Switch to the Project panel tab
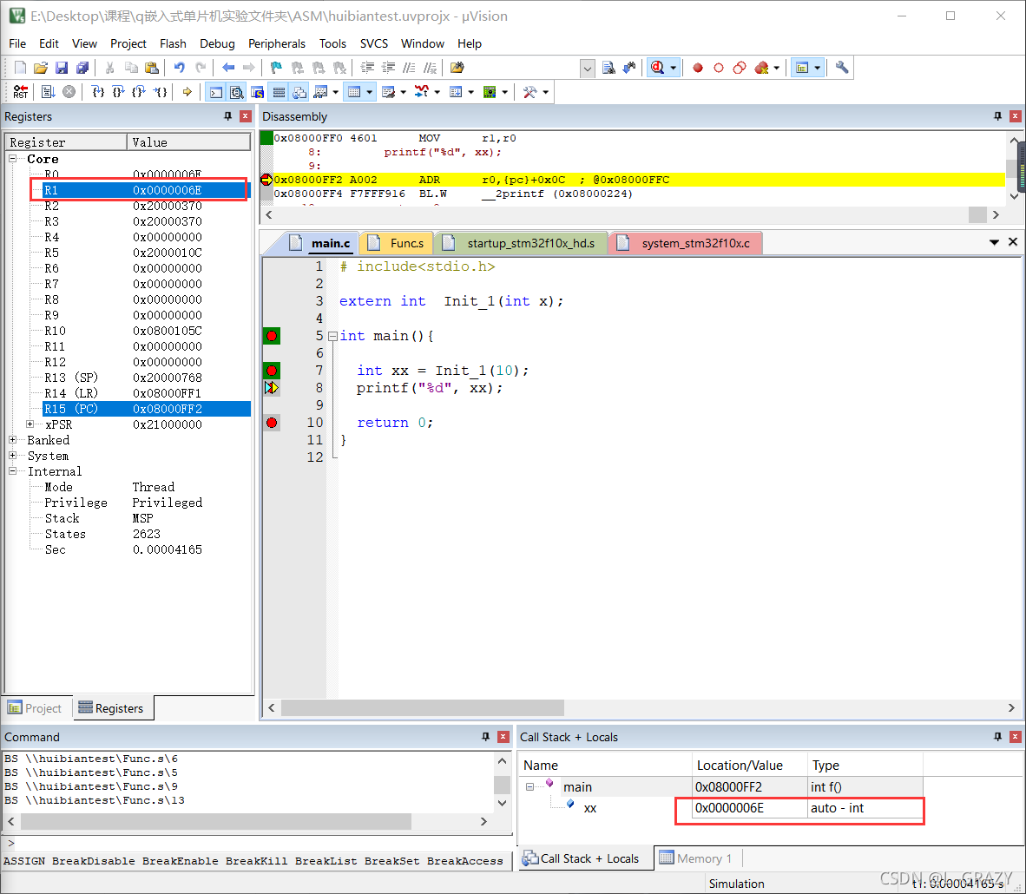This screenshot has height=894, width=1026. 35,708
